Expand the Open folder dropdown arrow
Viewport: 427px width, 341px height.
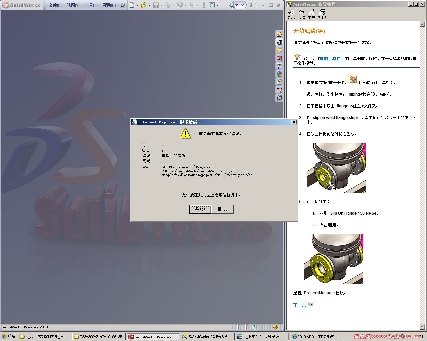pos(150,5)
